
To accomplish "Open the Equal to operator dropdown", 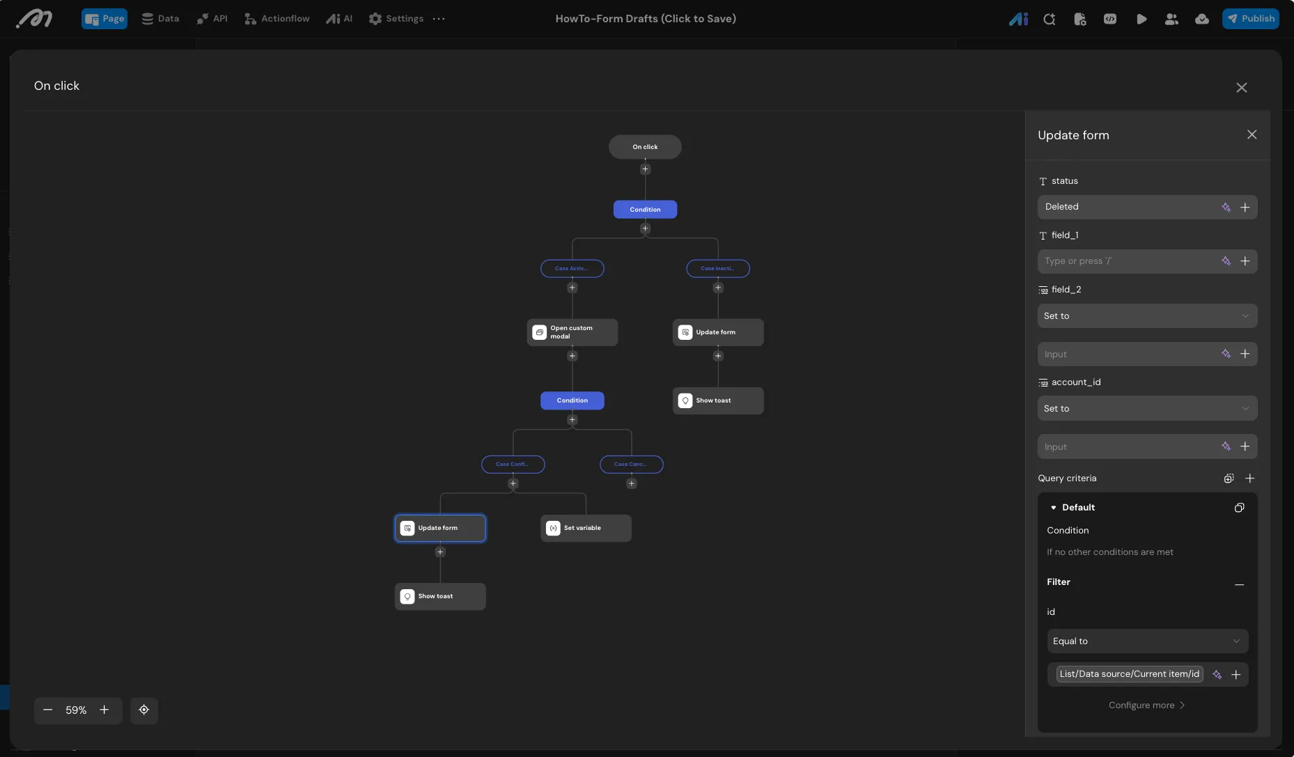I will 1147,641.
